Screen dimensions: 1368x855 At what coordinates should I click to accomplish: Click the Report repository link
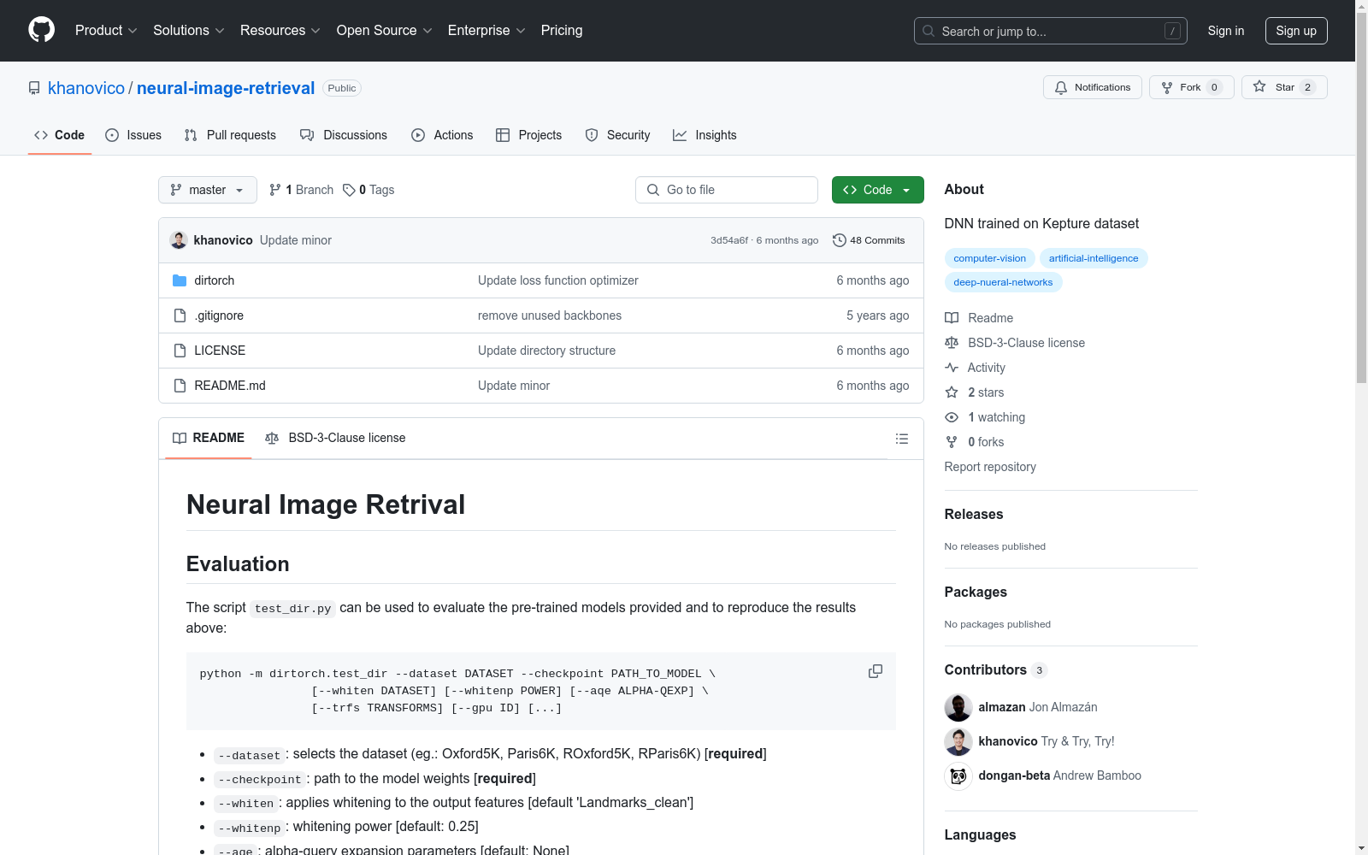point(990,467)
